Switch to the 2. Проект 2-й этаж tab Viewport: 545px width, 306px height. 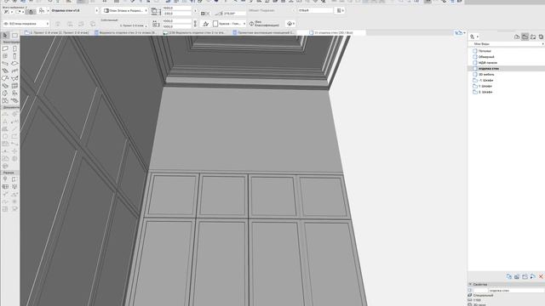[x=57, y=32]
